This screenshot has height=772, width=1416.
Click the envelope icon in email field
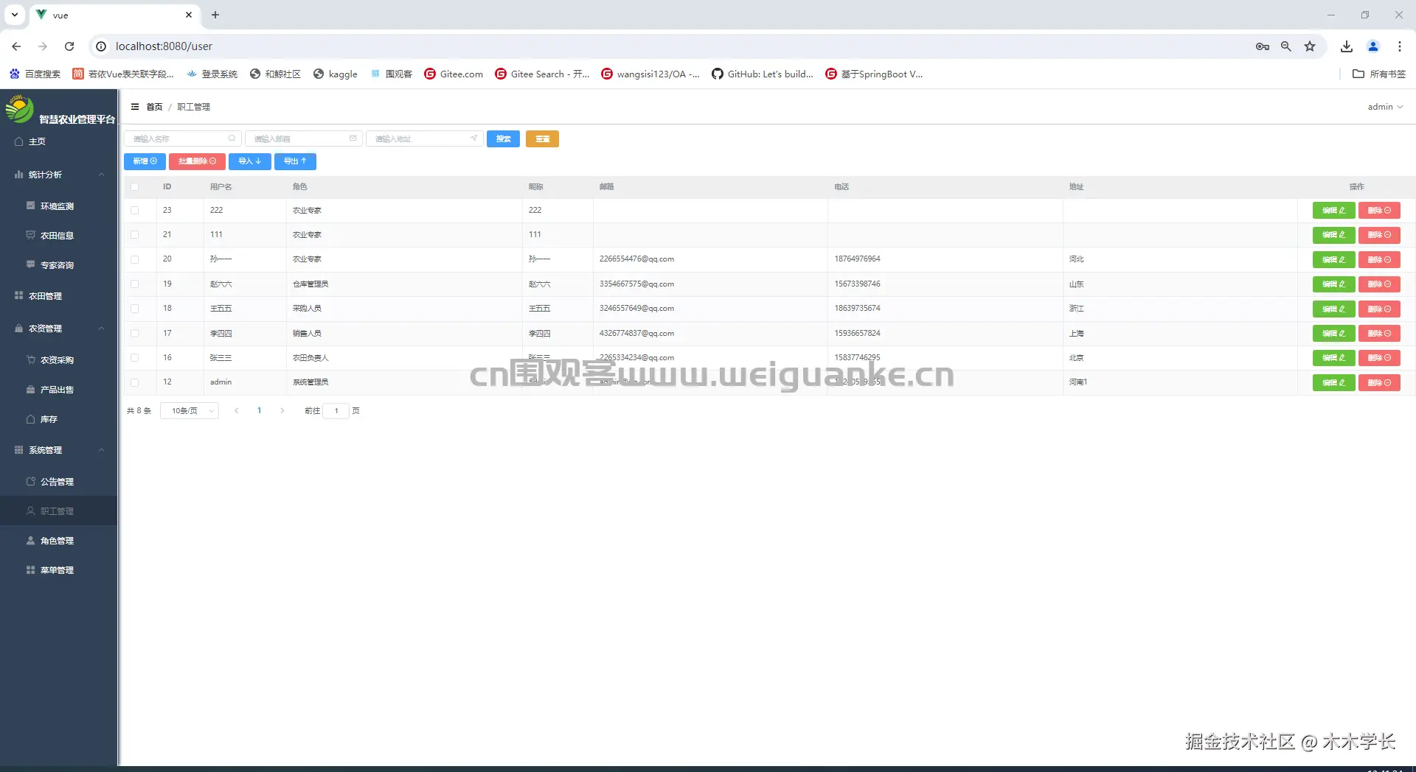(353, 138)
